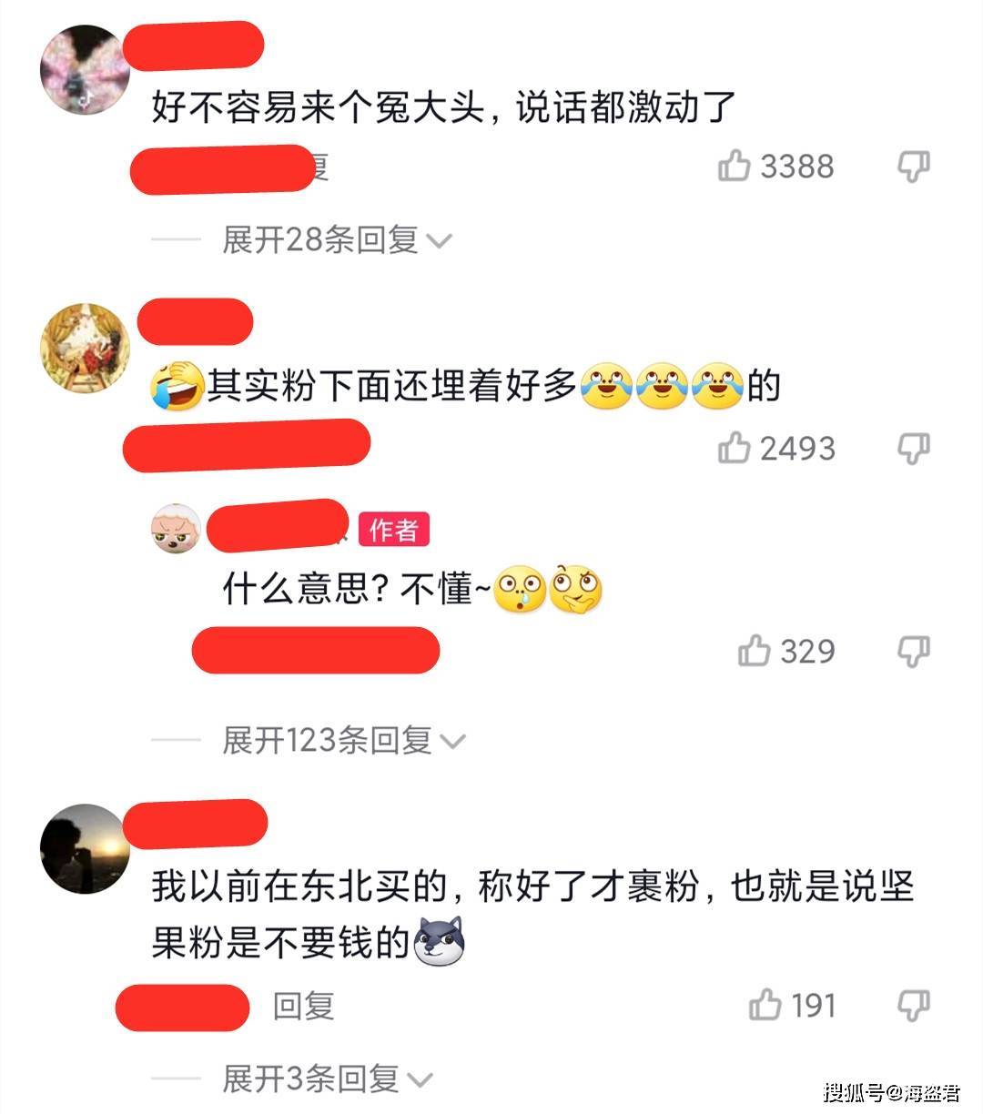Dislike the author's reply with 329 likes

(913, 652)
